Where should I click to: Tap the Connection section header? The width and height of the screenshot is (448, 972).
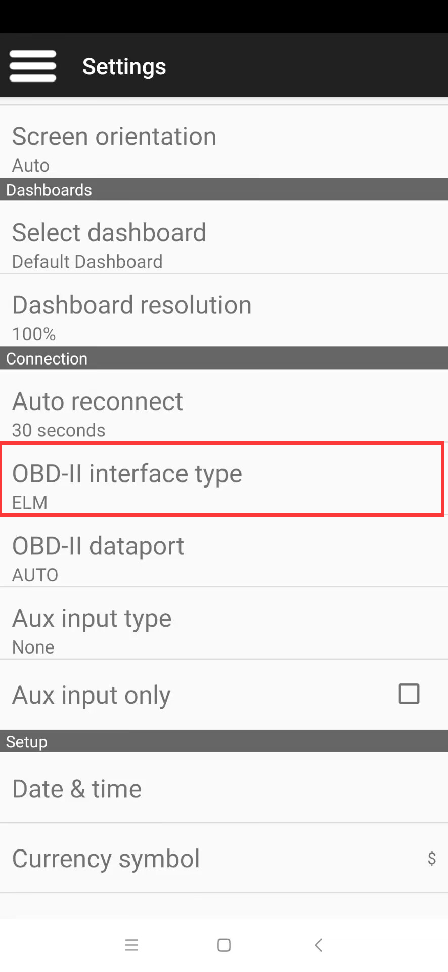(47, 358)
